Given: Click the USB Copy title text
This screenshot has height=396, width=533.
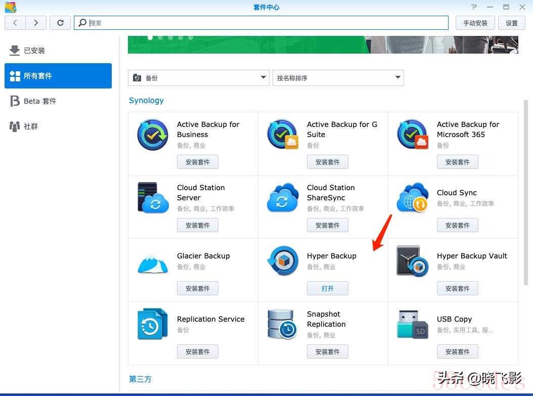Looking at the screenshot, I should pyautogui.click(x=455, y=319).
